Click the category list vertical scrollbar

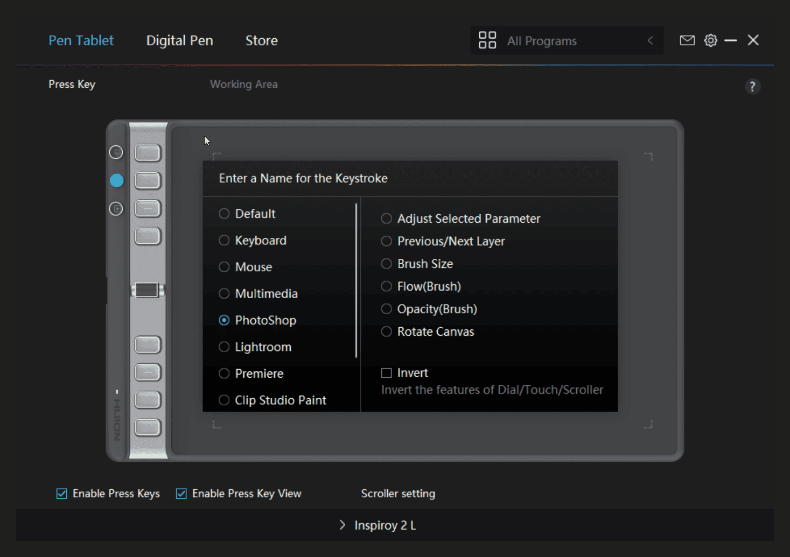[356, 280]
